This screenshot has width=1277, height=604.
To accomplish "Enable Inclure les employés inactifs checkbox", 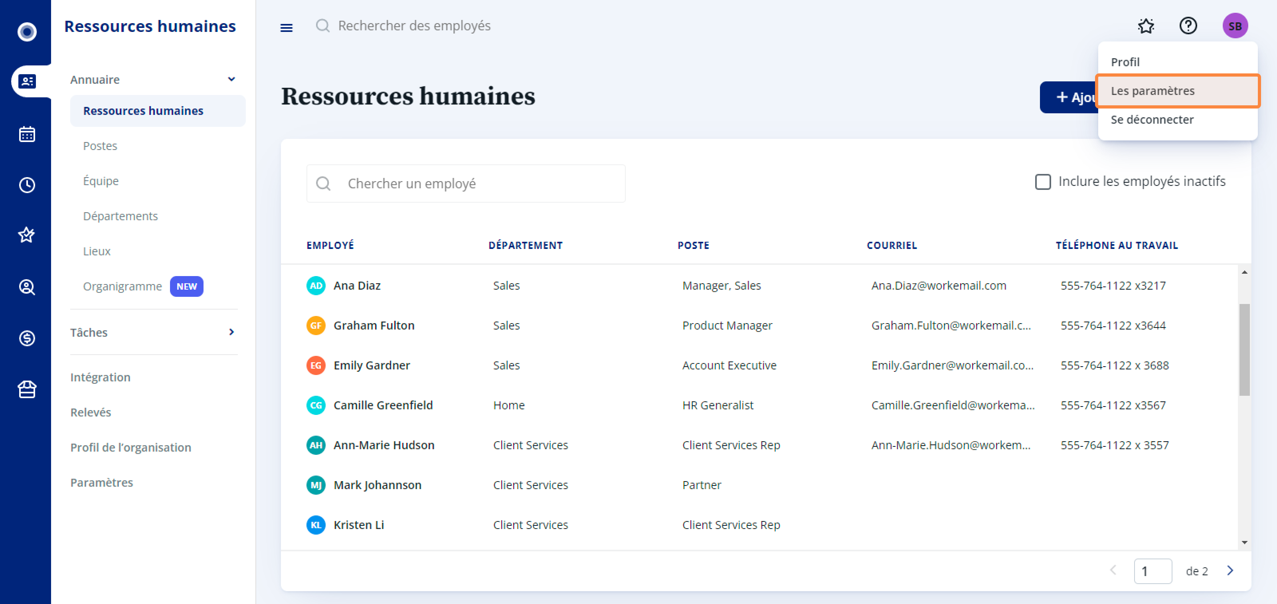I will 1042,182.
